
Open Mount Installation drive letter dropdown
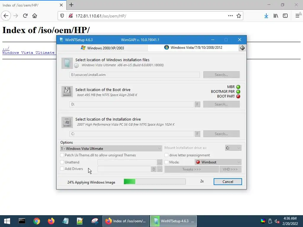click(x=233, y=148)
